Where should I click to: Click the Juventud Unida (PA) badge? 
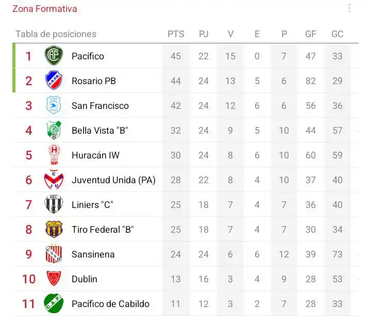click(54, 180)
